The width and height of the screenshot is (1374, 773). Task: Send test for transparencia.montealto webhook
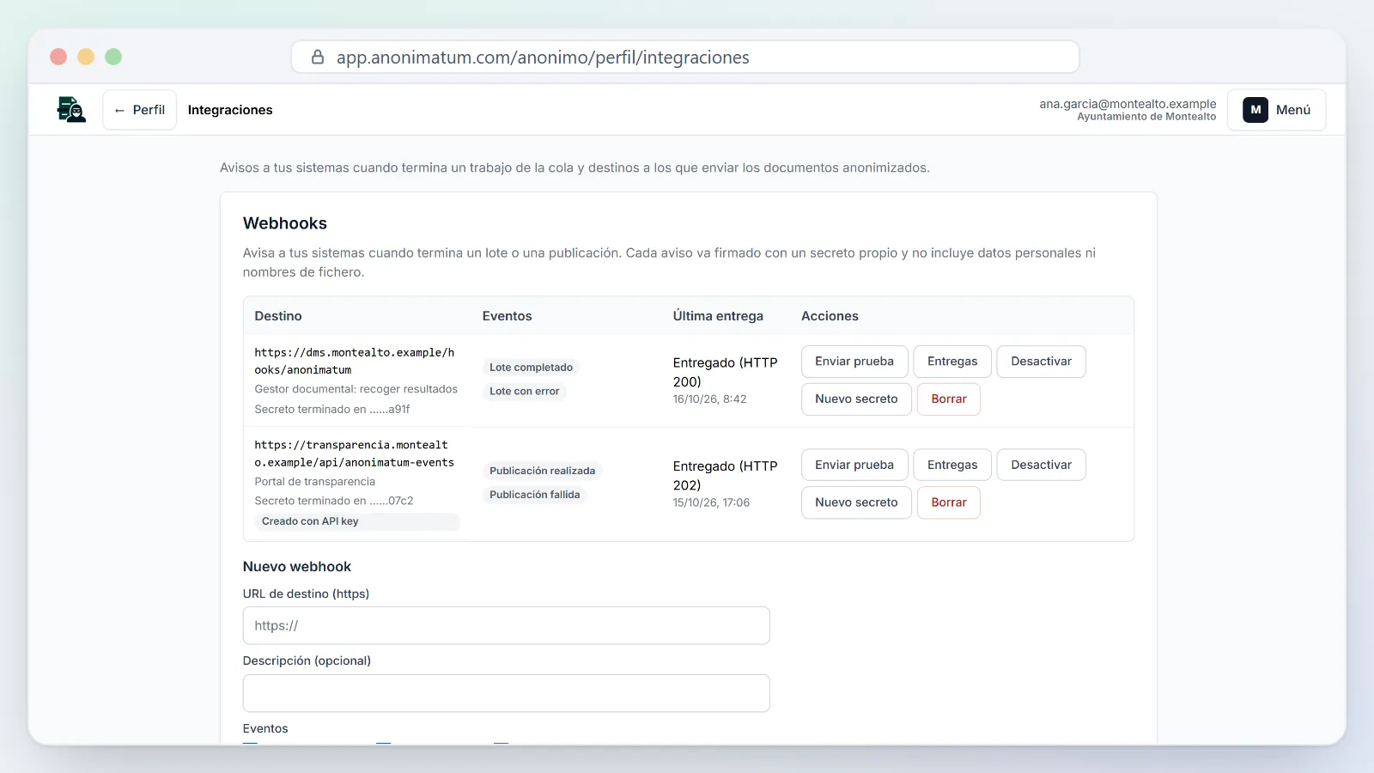click(x=854, y=466)
